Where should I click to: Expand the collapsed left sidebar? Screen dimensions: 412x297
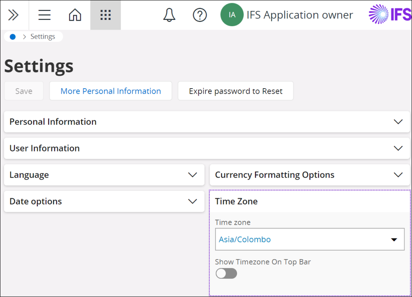tap(14, 15)
